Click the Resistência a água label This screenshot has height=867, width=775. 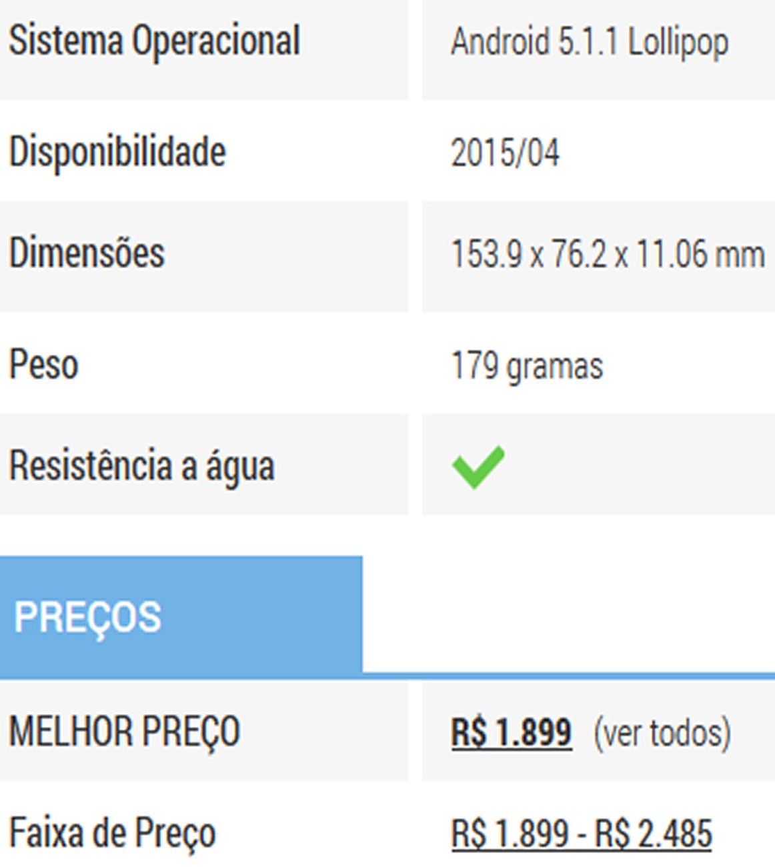[141, 466]
